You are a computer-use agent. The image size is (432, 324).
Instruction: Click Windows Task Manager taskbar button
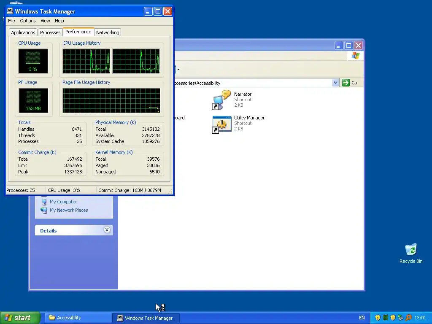(x=146, y=318)
